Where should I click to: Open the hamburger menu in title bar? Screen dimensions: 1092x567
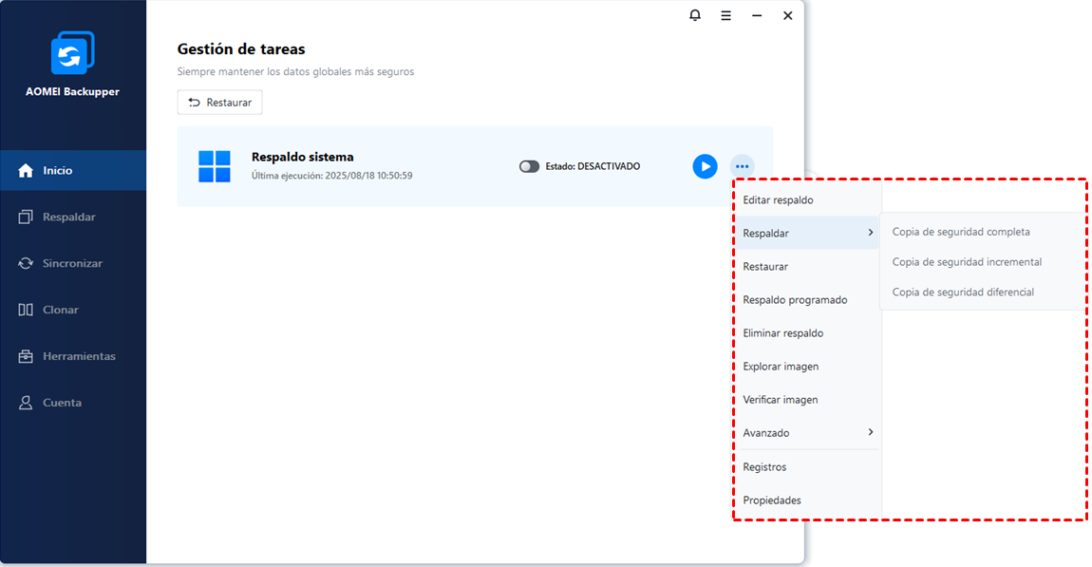[x=726, y=15]
